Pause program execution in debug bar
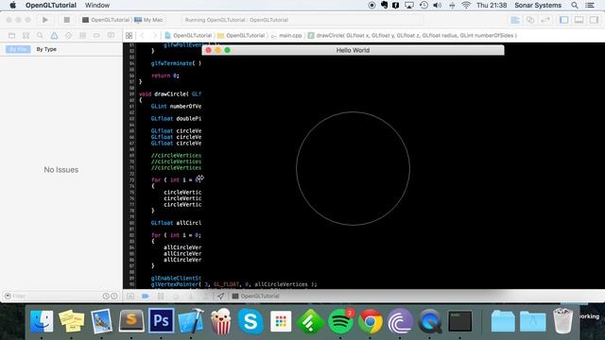 tap(161, 296)
